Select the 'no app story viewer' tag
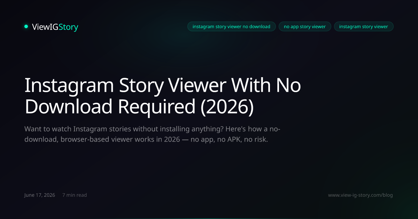This screenshot has width=418, height=219. point(305,26)
